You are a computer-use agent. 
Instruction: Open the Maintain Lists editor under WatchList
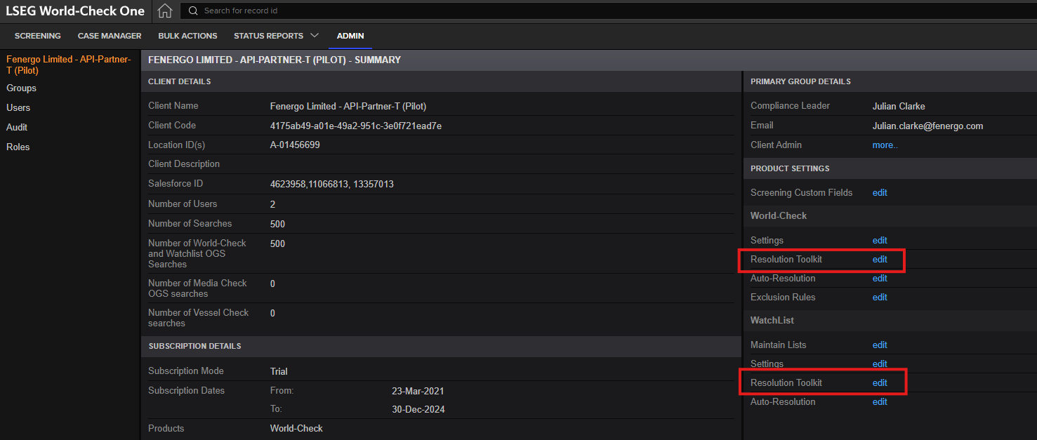pyautogui.click(x=880, y=345)
